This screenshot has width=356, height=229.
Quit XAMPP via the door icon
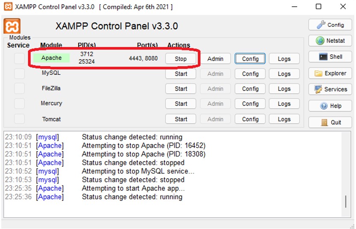tap(330, 122)
